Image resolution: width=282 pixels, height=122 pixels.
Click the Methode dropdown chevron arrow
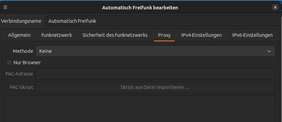269,51
